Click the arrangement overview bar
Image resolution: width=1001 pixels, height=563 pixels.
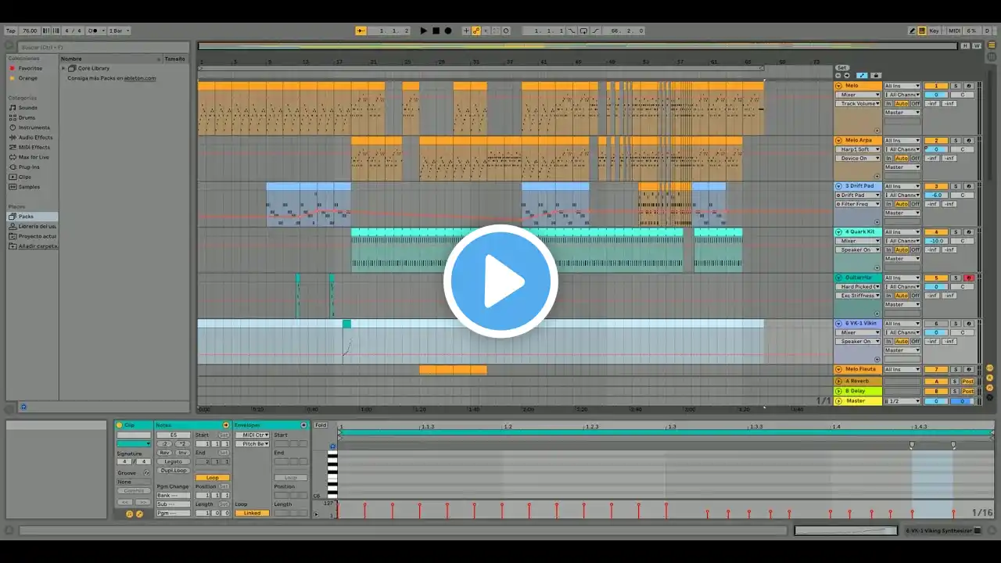pos(579,46)
